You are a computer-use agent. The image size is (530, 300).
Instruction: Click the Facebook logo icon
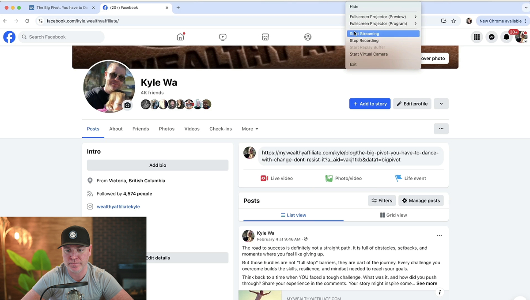[x=9, y=37]
